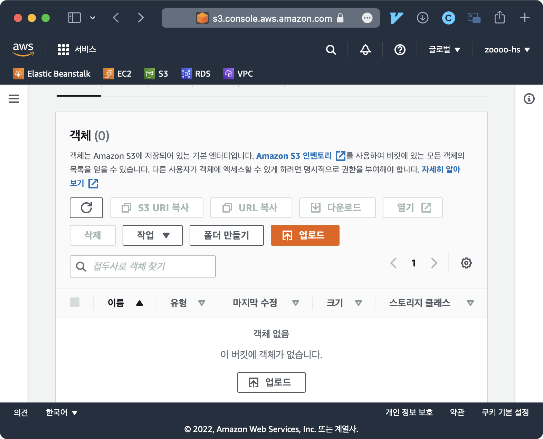Sort by 이름 column
Viewport: 543px width, 439px height.
(125, 303)
